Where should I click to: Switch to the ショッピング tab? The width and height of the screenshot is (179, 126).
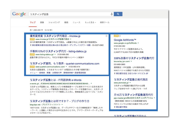click(x=54, y=22)
